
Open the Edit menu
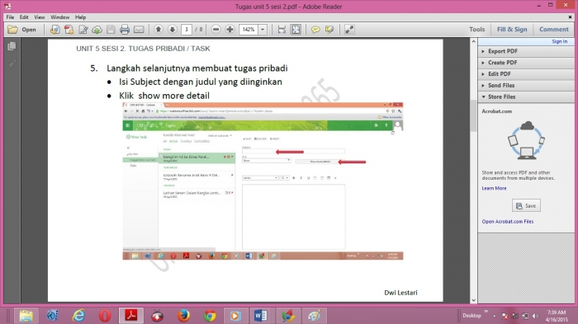coord(24,17)
